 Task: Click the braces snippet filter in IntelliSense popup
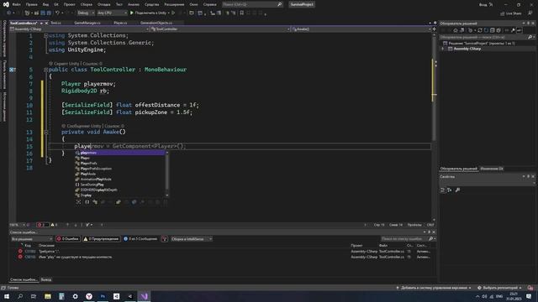[87, 202]
